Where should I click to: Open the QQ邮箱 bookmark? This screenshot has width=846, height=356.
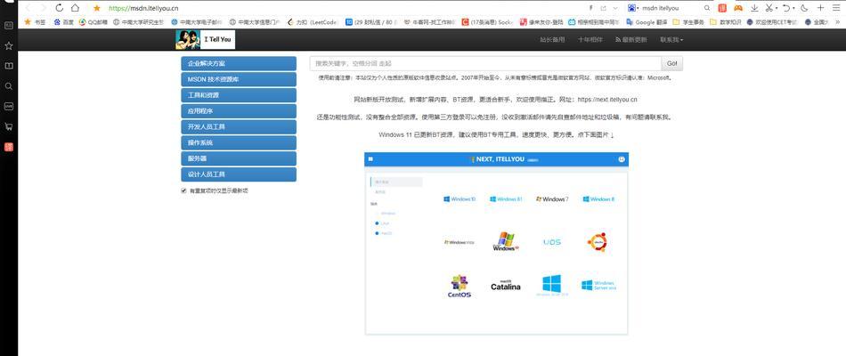tap(94, 22)
